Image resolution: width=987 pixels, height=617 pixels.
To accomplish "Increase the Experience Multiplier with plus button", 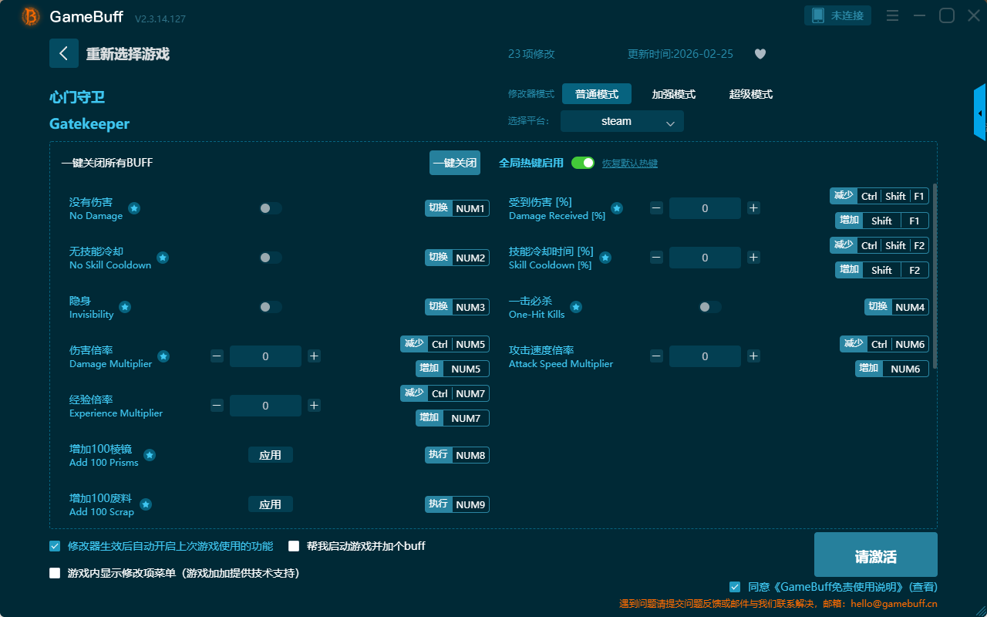I will coord(314,406).
